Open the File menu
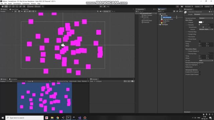Image resolution: width=214 pixels, height=120 pixels. 2,4
